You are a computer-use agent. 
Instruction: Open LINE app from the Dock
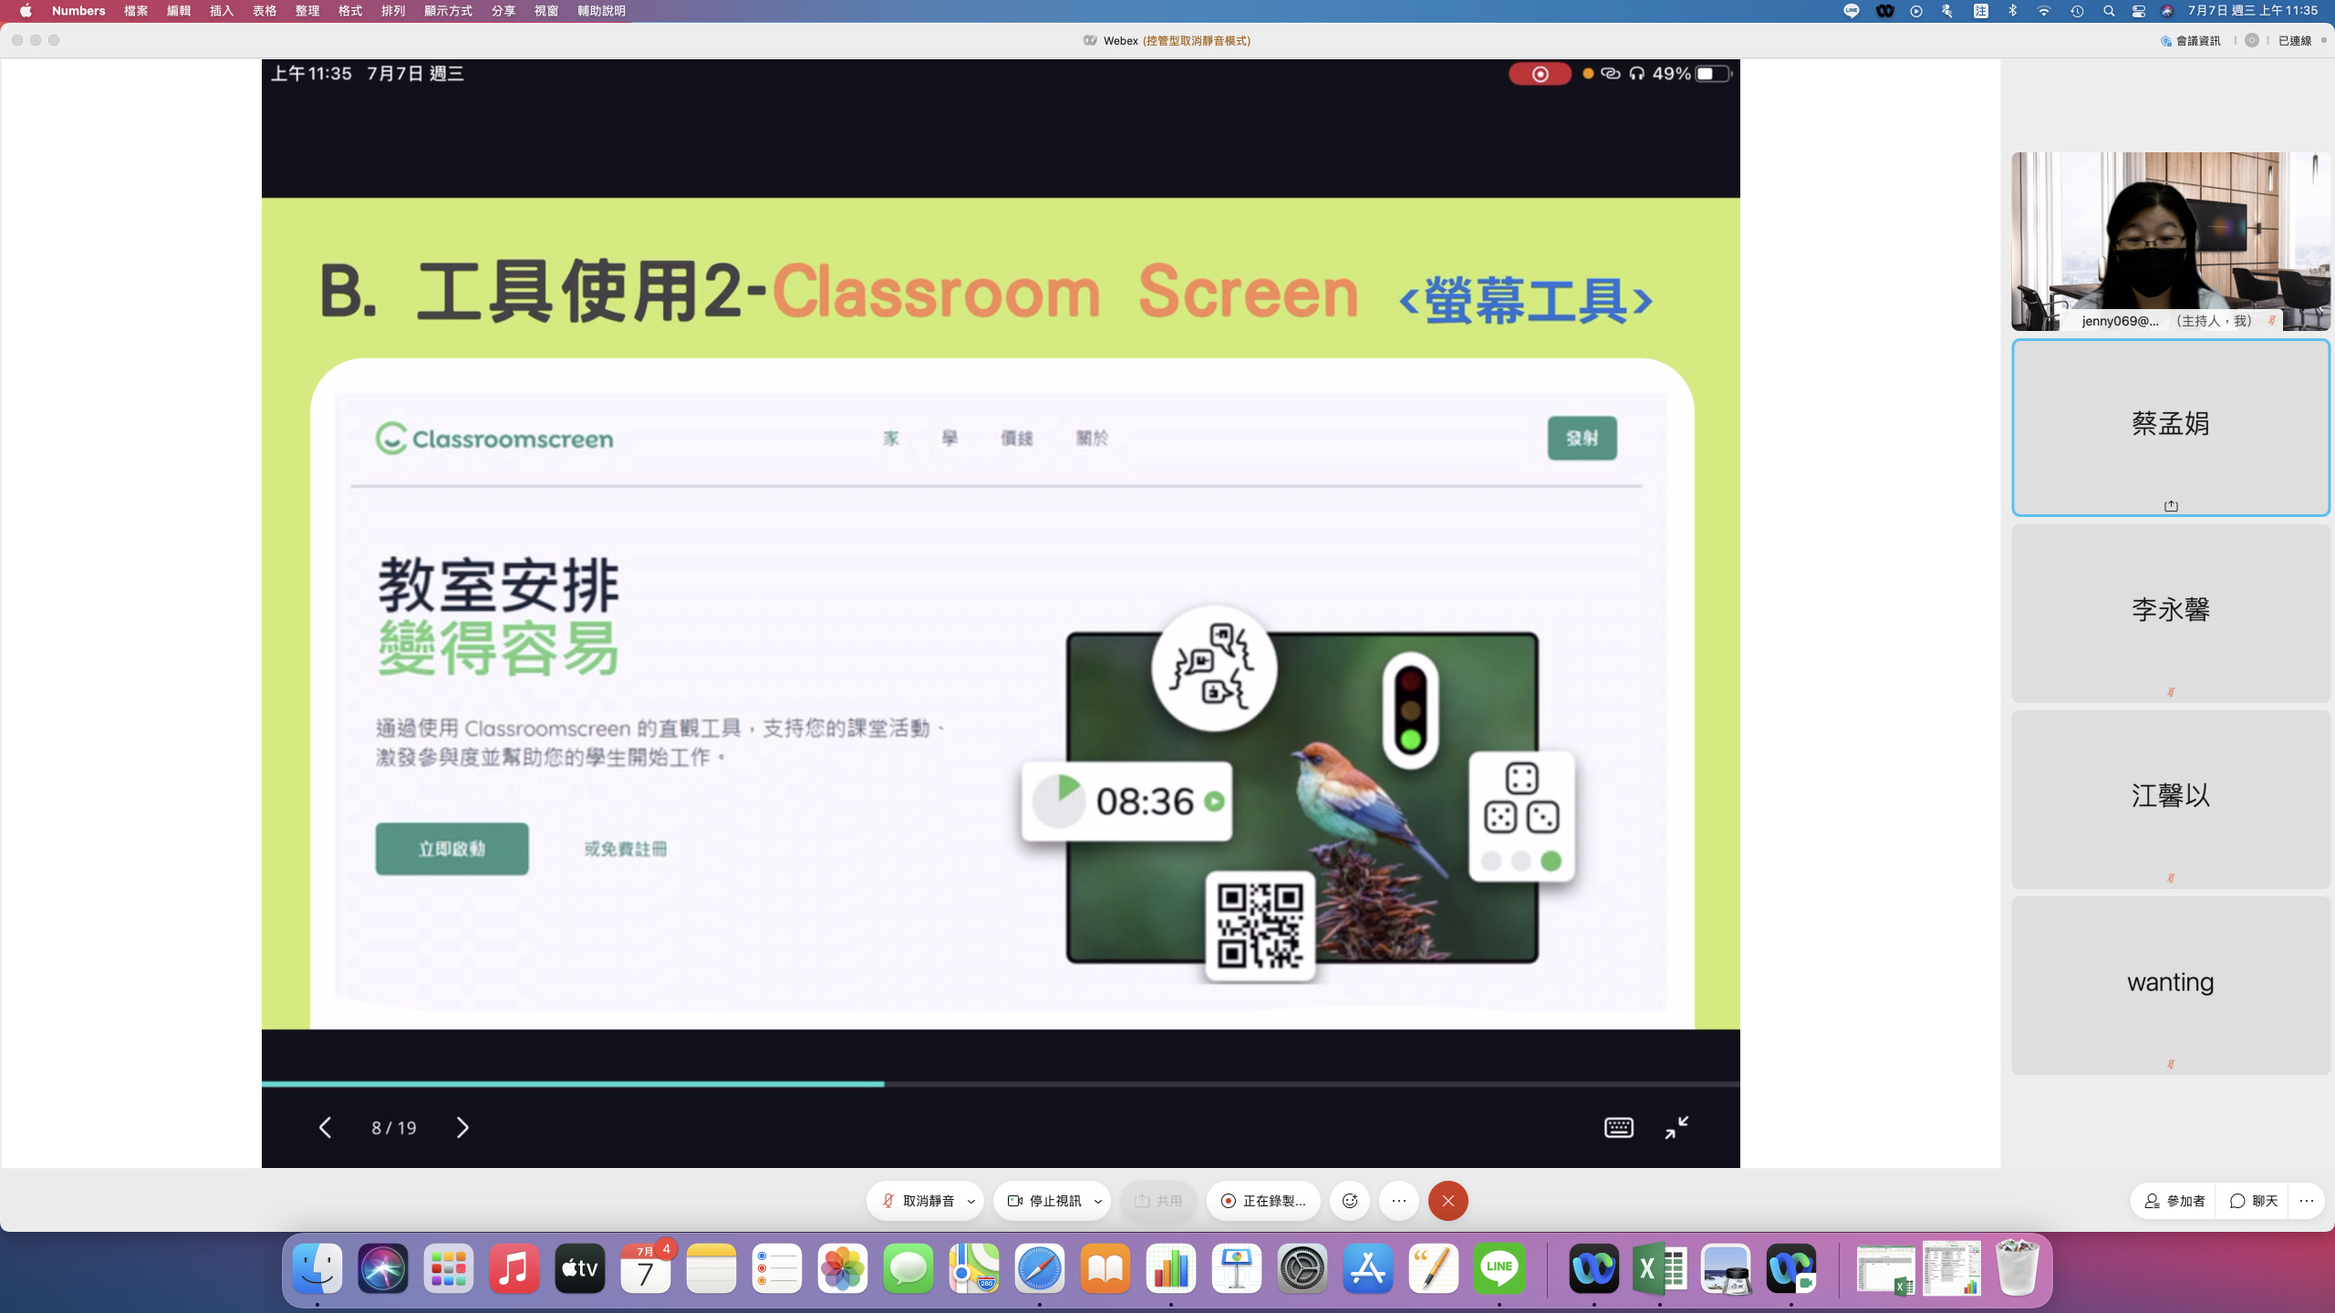1499,1268
